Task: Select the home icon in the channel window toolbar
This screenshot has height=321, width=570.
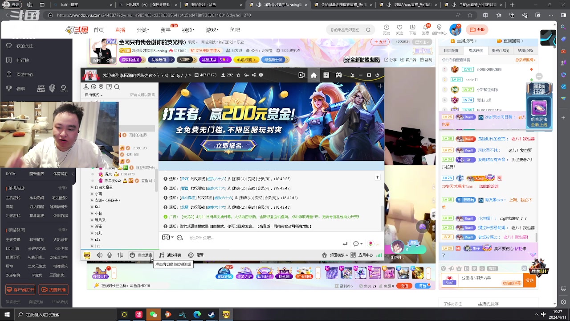Action: pos(313,75)
